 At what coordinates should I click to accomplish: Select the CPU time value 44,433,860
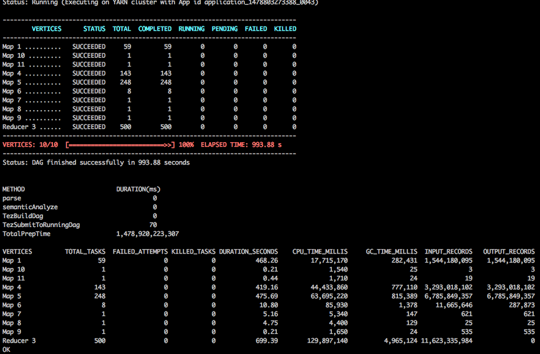(x=329, y=287)
